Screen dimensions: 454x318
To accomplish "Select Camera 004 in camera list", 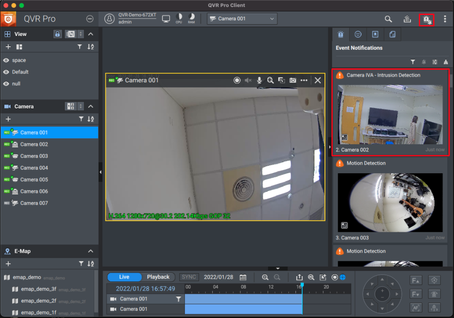I will [x=34, y=168].
